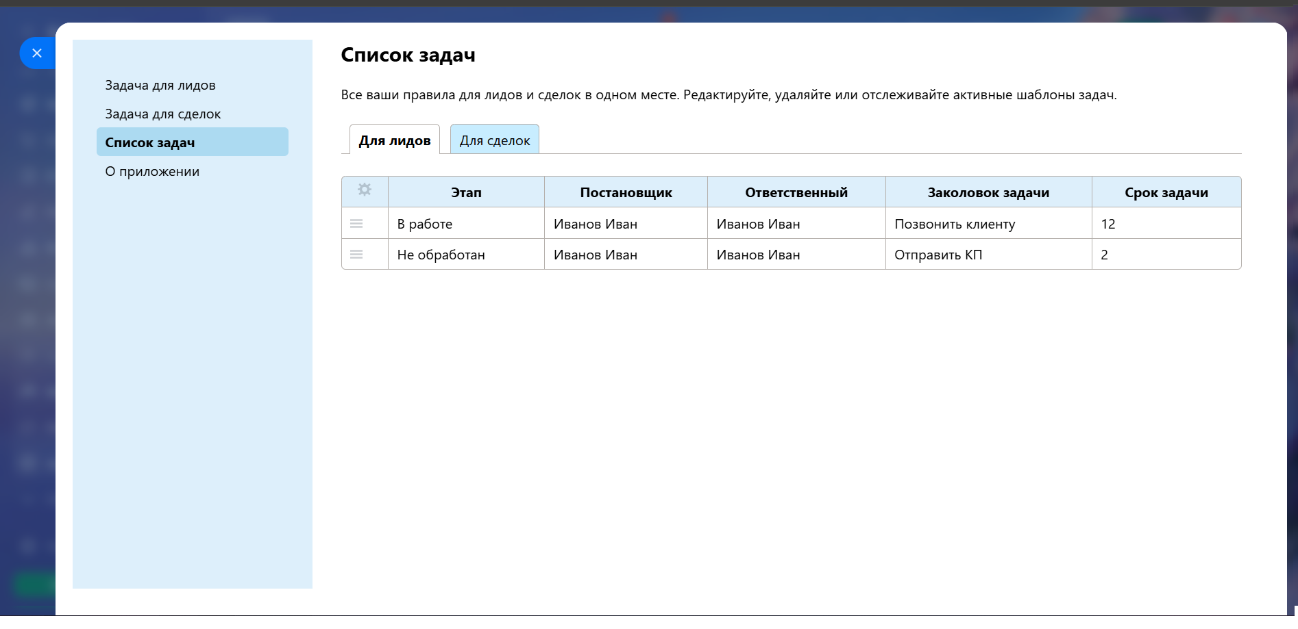This screenshot has height=629, width=1298.
Task: Select the "В работе" stage cell
Action: (x=467, y=224)
